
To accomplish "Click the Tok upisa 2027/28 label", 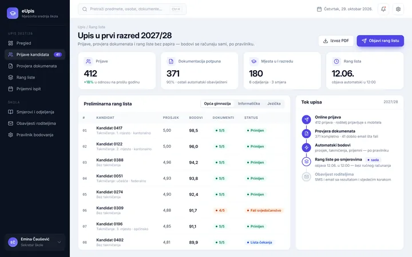I will click(390, 102).
